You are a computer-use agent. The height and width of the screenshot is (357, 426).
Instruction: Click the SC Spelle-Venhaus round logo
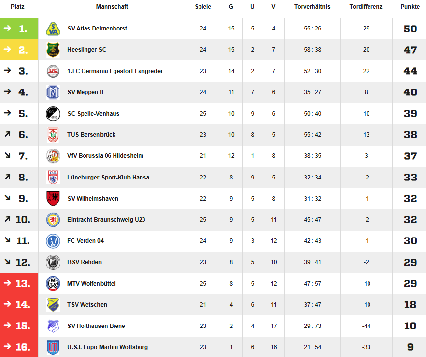click(x=53, y=114)
